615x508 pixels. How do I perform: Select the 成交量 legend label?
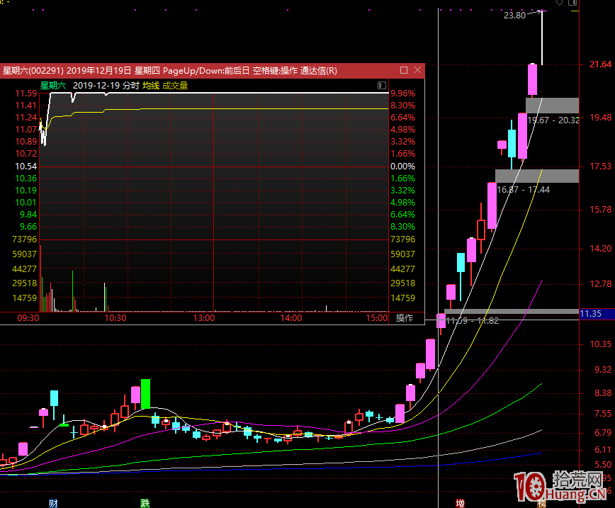click(x=175, y=86)
